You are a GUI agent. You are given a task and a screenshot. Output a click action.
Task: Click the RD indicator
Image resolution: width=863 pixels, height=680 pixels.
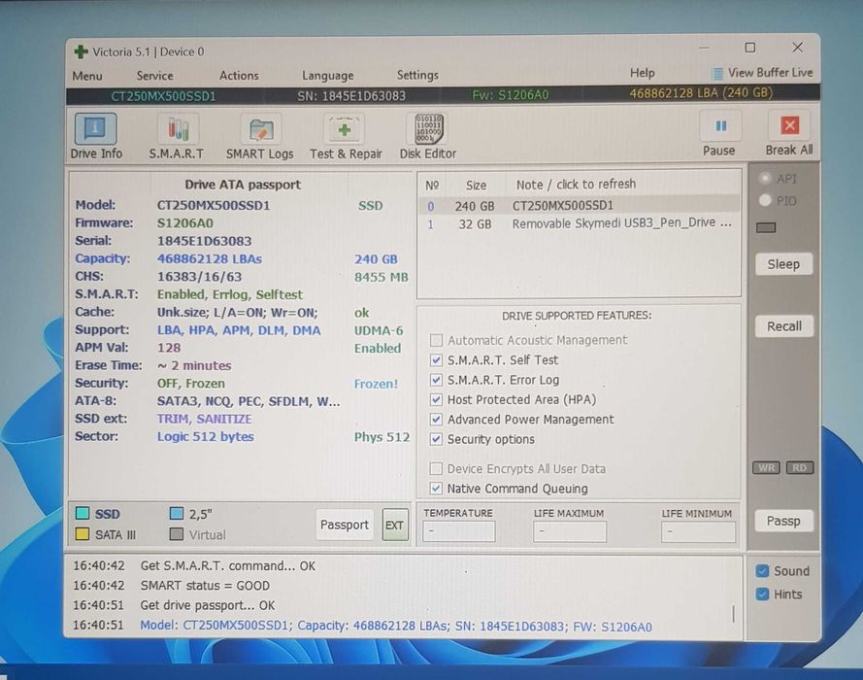point(800,468)
